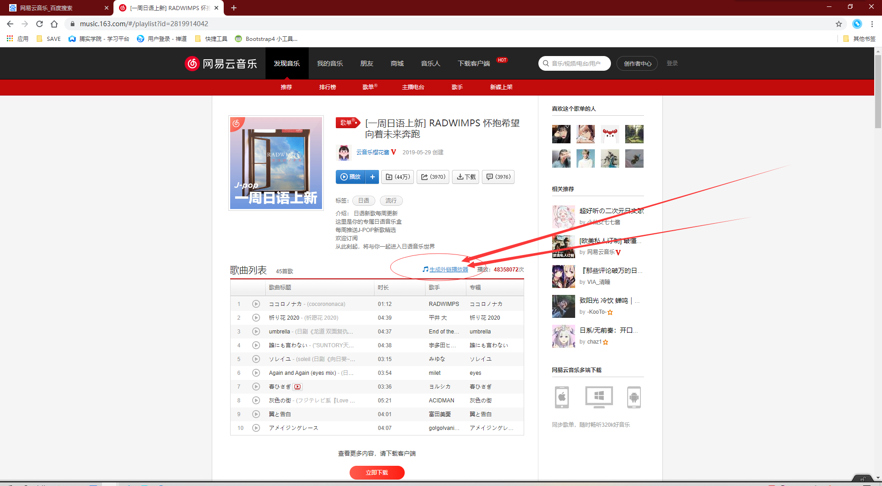The image size is (882, 486).
Task: Click the NetEase Cloud Music logo
Action: (220, 63)
